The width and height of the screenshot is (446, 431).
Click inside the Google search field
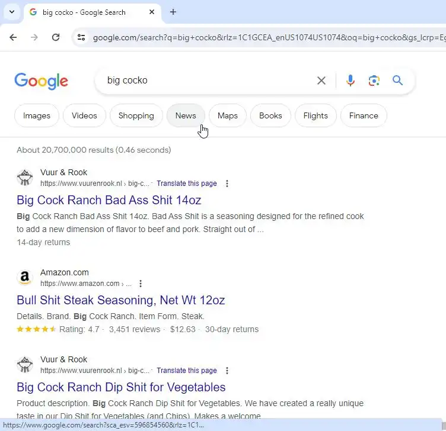pyautogui.click(x=208, y=81)
